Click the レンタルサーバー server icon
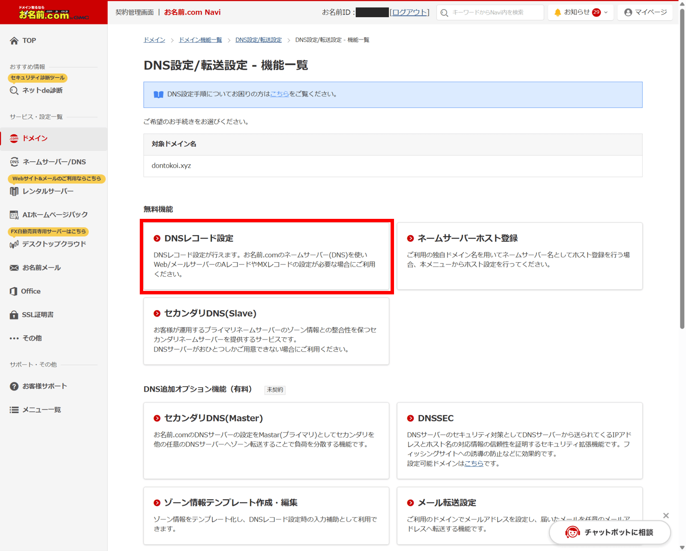686x551 pixels. click(x=14, y=191)
